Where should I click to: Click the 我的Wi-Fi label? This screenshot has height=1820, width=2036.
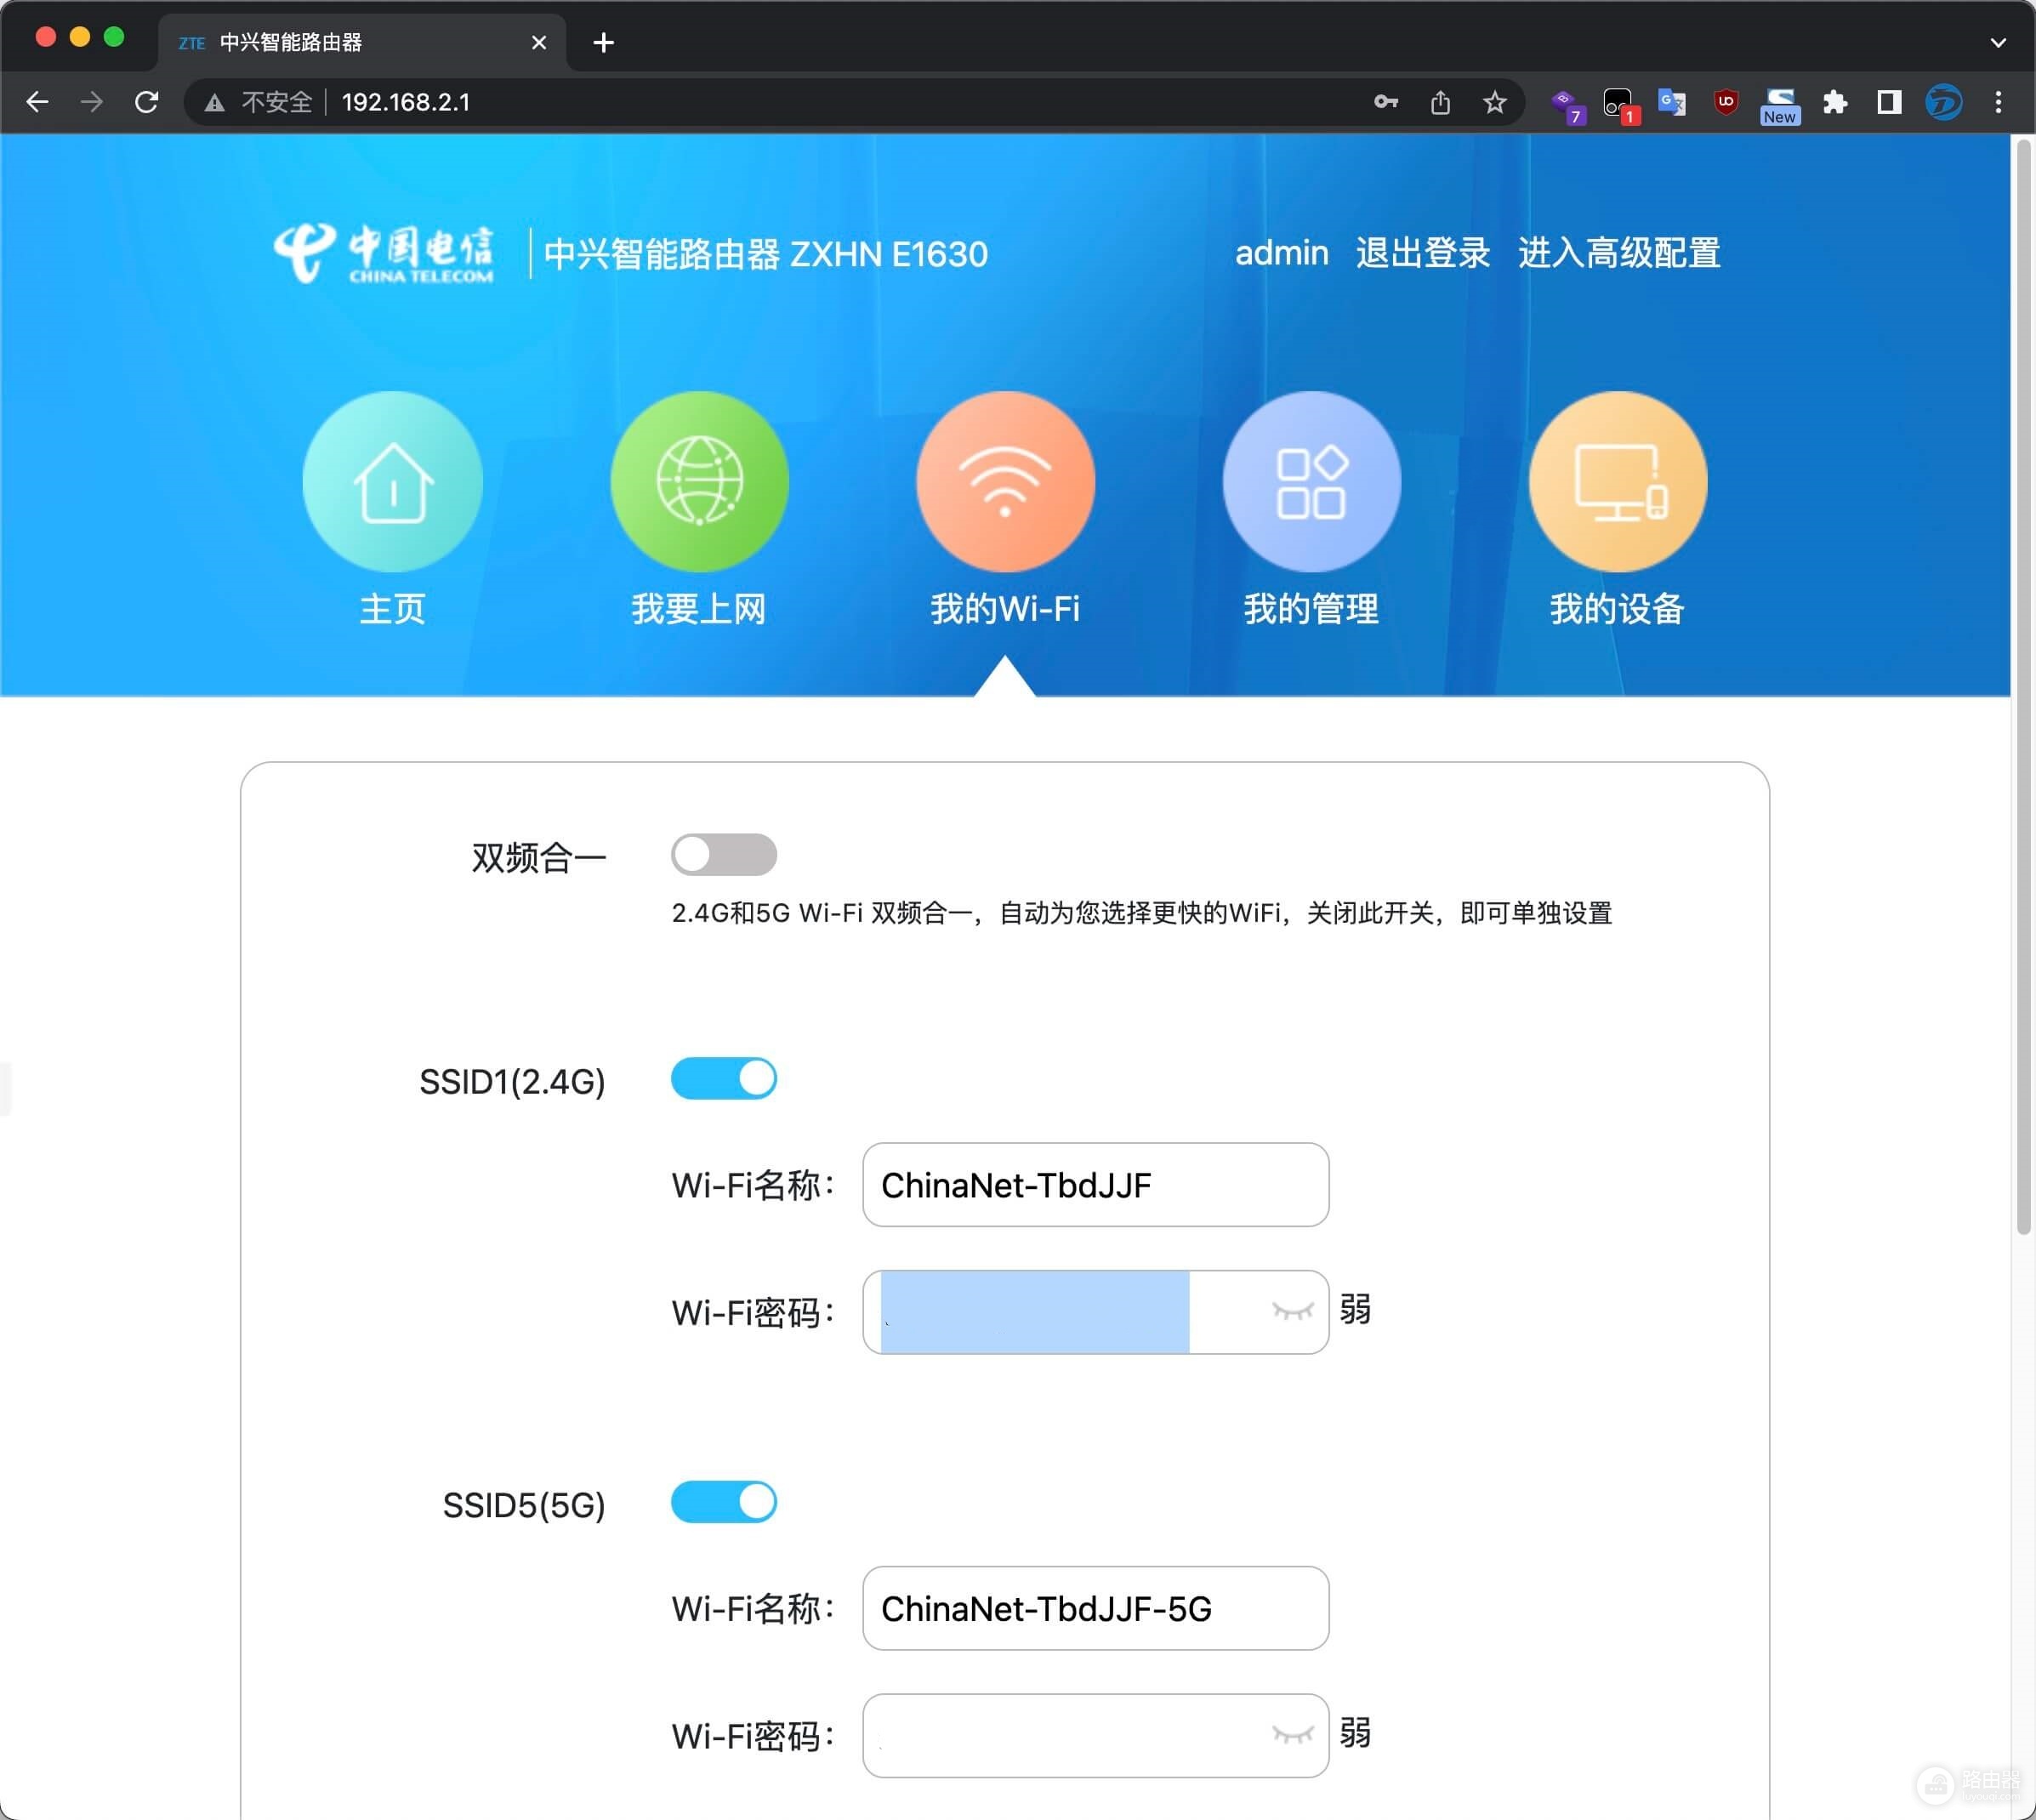tap(1005, 609)
